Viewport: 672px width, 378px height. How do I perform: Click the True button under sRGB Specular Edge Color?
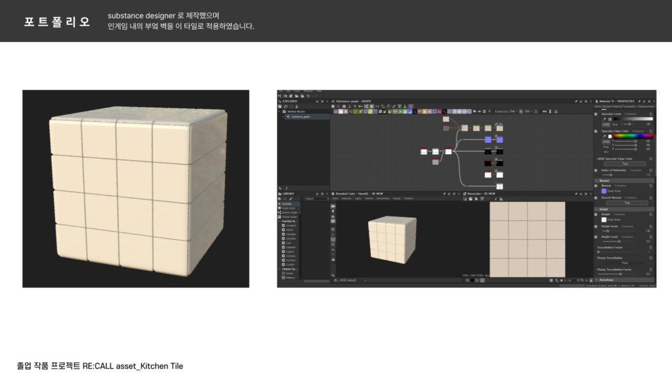pyautogui.click(x=625, y=163)
